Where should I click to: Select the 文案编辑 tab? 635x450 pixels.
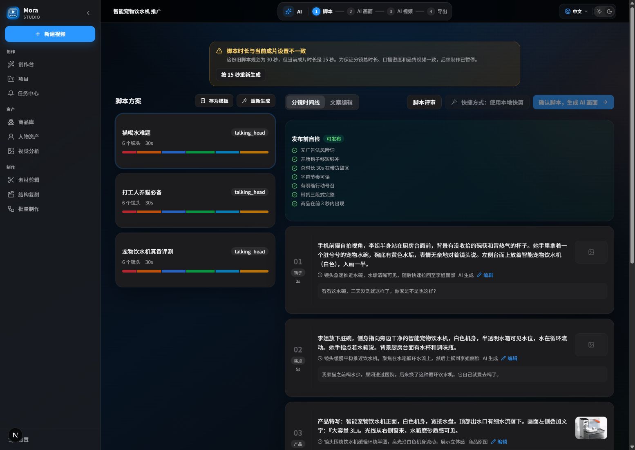point(341,102)
